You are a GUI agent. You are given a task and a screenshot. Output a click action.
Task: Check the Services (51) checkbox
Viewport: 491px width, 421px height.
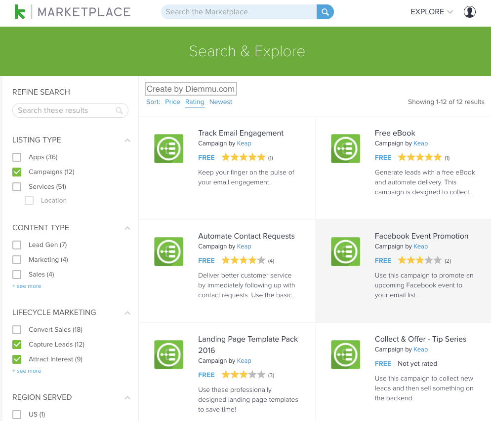click(x=17, y=186)
